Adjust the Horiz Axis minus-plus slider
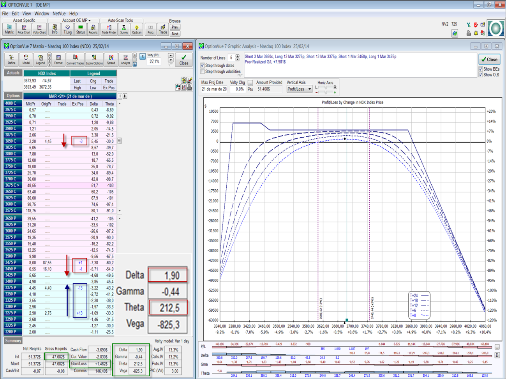Viewport: 506px width, 379px height. click(x=326, y=93)
